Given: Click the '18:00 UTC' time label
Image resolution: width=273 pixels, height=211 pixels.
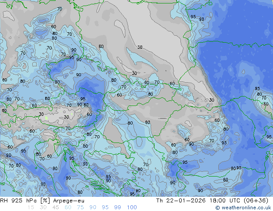Looking at the screenshot, I should (224, 201).
